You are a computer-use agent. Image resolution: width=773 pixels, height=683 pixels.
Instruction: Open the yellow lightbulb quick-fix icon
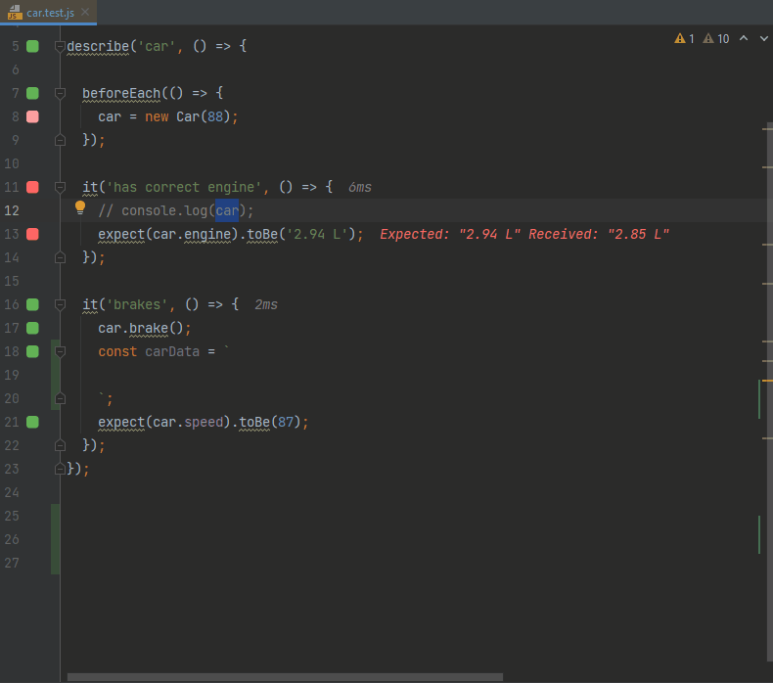coord(81,208)
